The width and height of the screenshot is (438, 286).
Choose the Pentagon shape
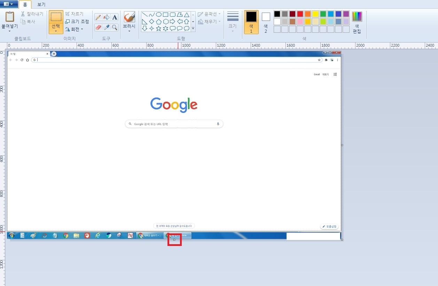point(158,22)
